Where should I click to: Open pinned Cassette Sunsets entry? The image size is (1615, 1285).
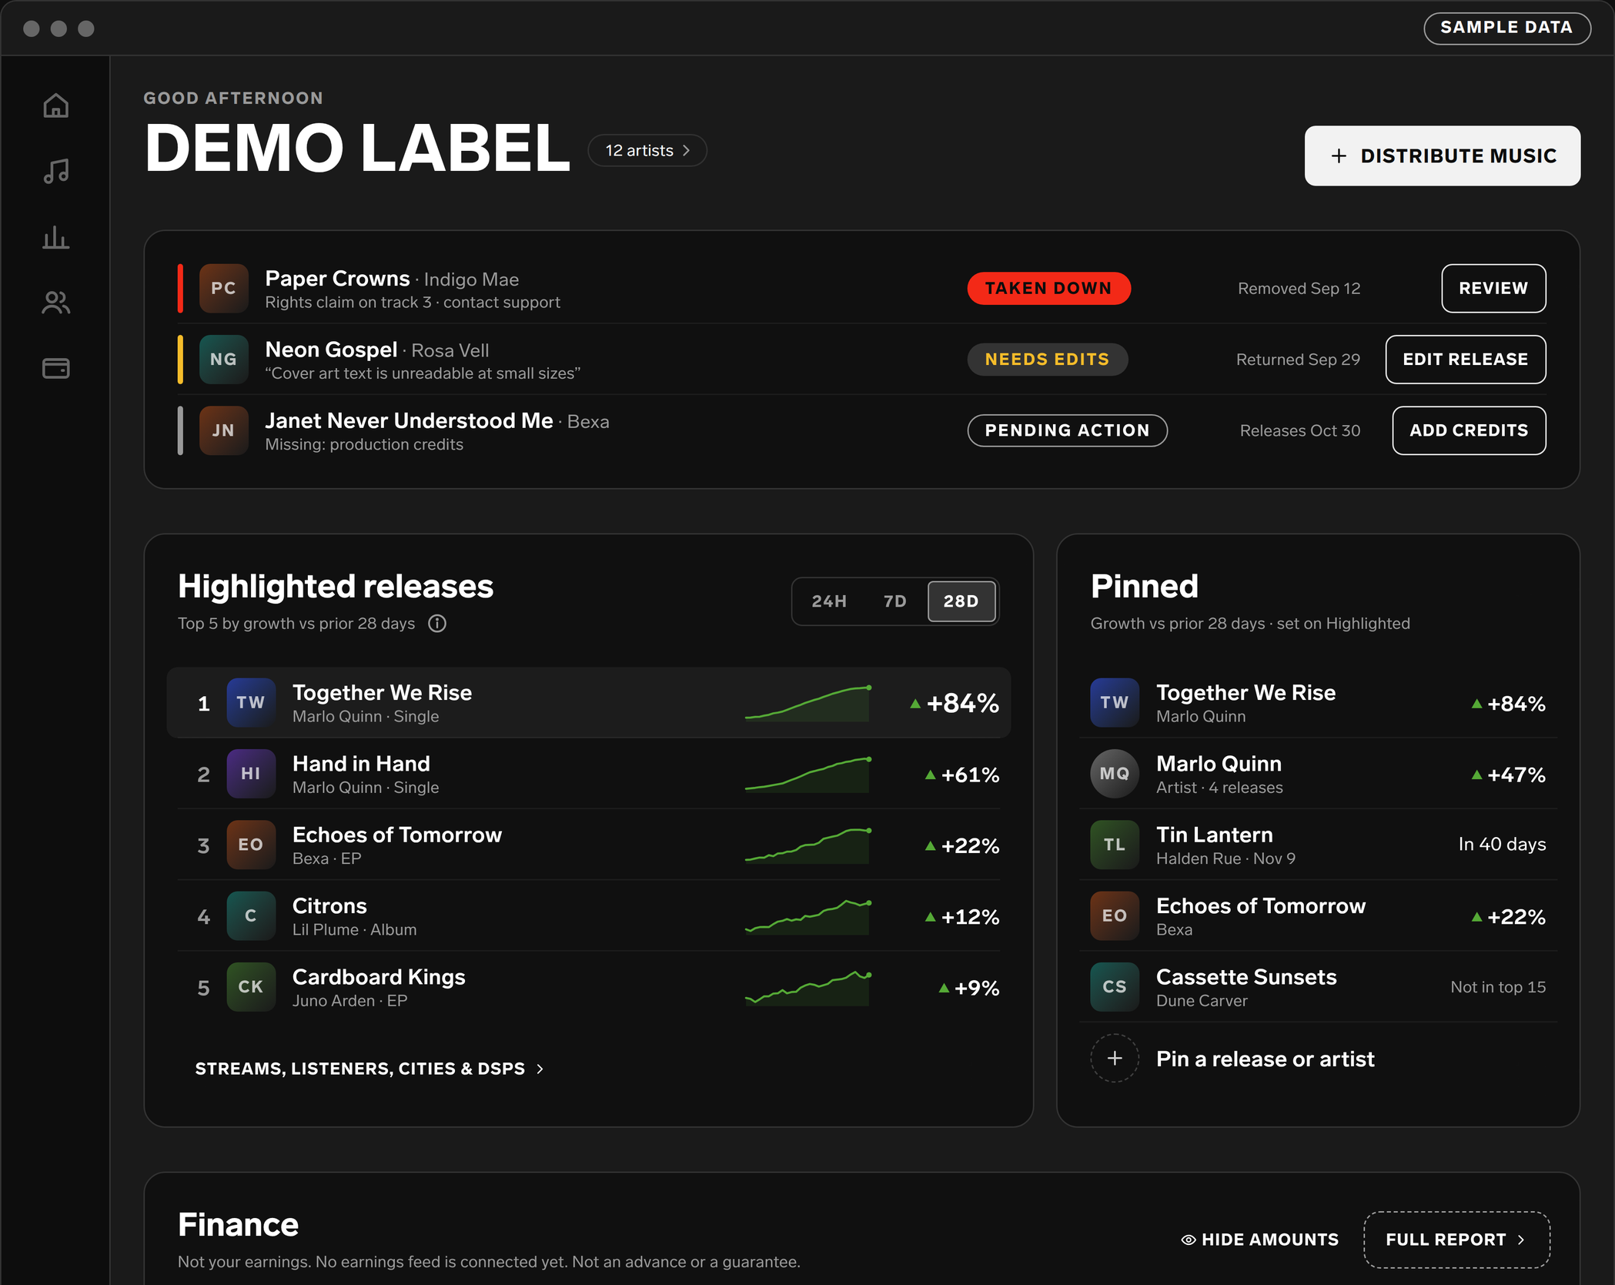point(1318,986)
